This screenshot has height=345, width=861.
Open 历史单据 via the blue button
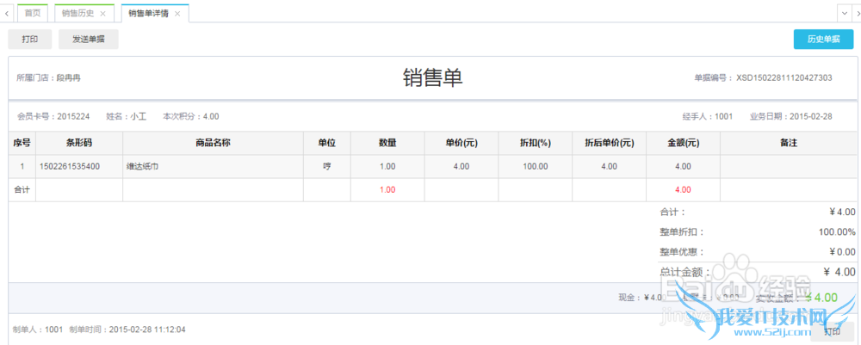click(823, 40)
